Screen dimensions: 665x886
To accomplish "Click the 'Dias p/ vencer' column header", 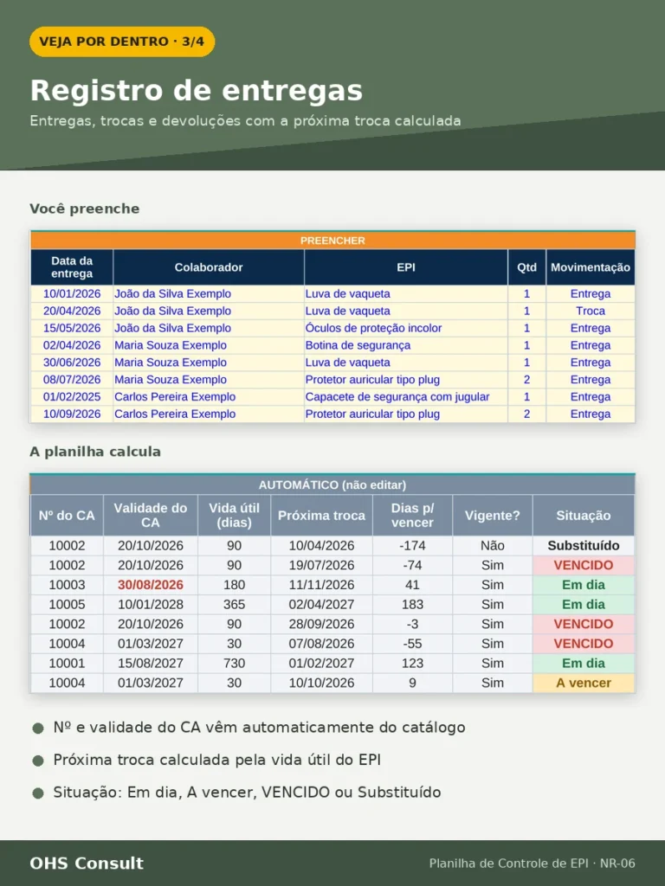I will point(412,516).
